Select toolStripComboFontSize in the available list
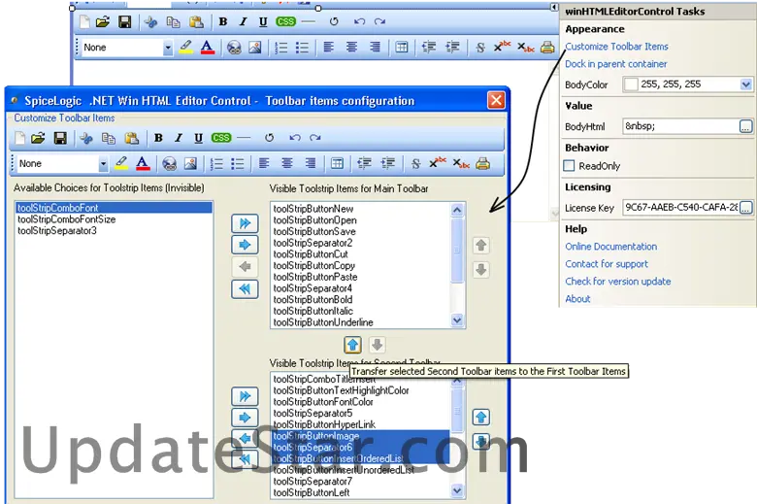 pyautogui.click(x=114, y=219)
